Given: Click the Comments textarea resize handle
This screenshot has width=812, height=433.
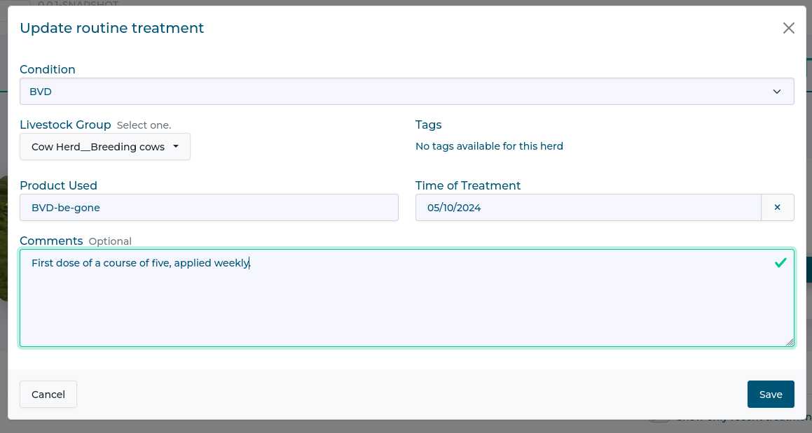Looking at the screenshot, I should pos(790,342).
